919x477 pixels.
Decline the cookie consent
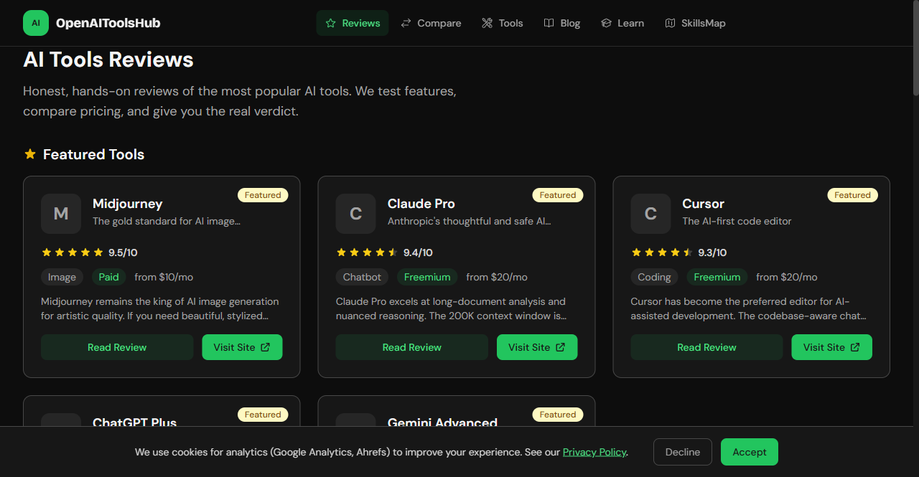coord(682,452)
